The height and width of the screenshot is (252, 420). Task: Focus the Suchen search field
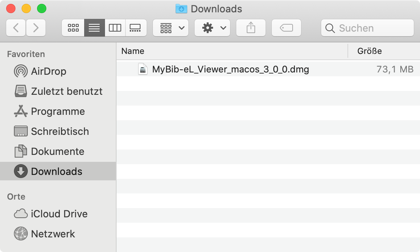(x=367, y=28)
